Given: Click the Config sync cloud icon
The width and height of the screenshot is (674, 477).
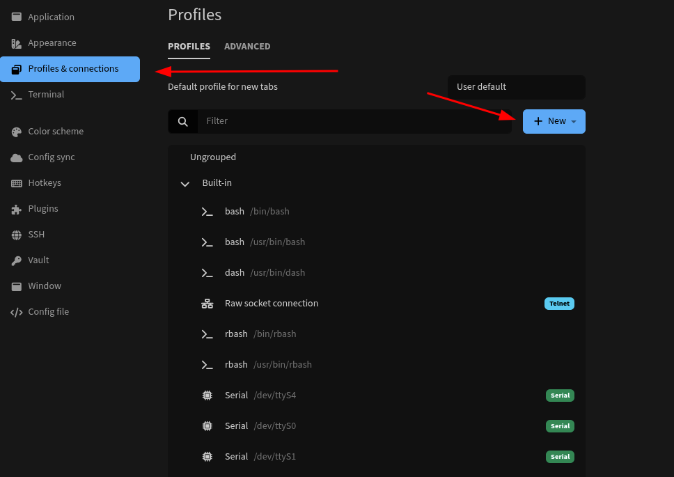Looking at the screenshot, I should coord(17,157).
